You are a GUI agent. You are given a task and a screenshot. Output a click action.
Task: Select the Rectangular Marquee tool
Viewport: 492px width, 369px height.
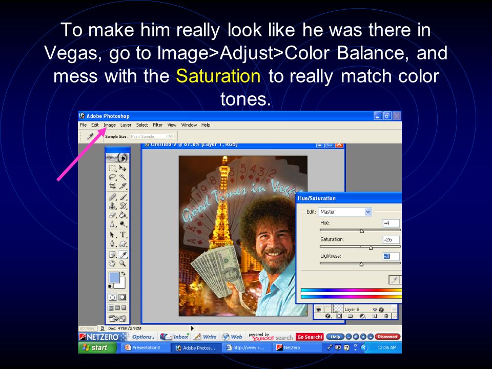[112, 169]
